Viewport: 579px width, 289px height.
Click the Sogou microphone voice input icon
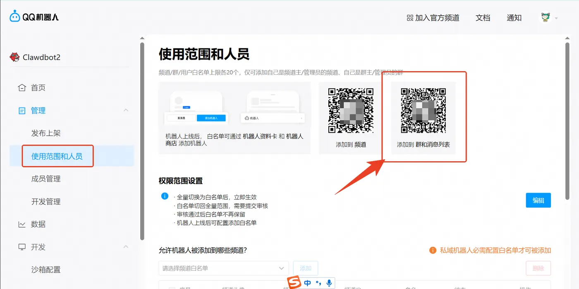[x=329, y=283]
